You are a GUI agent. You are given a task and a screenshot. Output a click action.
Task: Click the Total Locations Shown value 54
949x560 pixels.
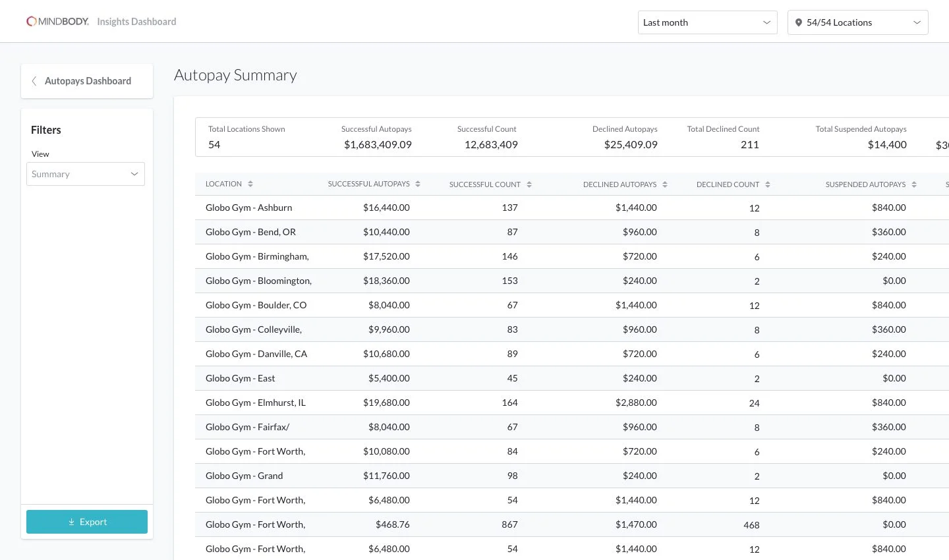214,144
